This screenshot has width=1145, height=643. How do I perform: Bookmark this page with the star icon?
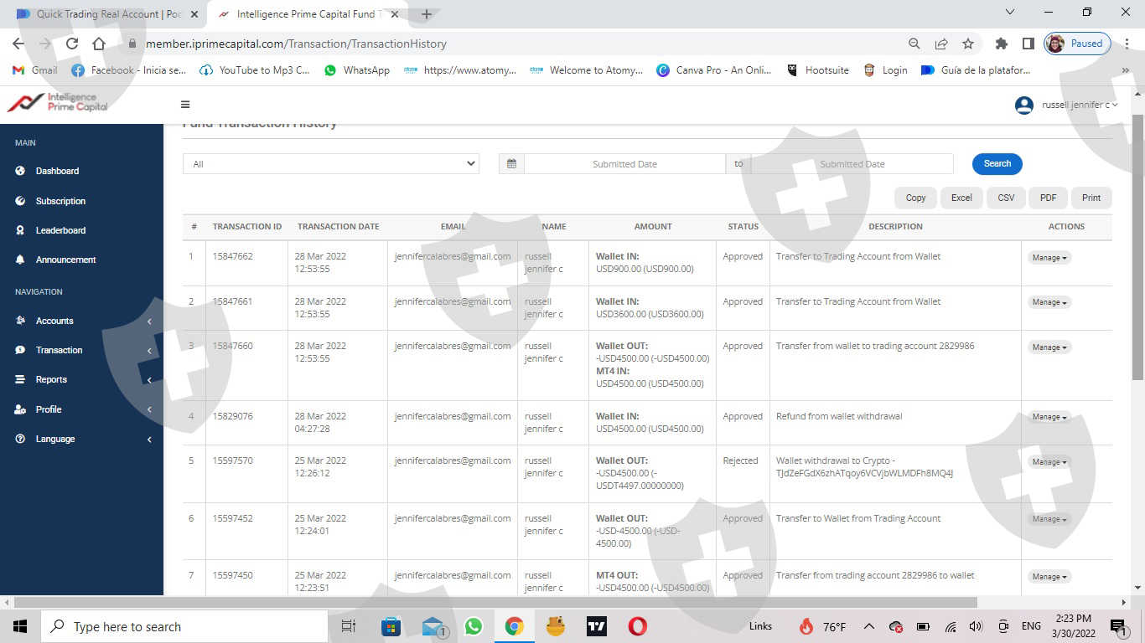pyautogui.click(x=968, y=44)
